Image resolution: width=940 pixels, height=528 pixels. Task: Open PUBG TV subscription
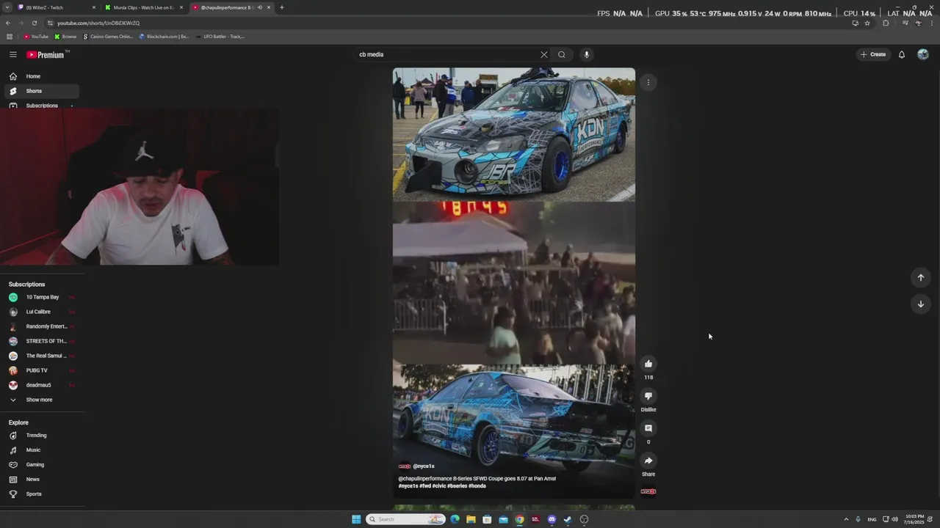tap(43, 370)
